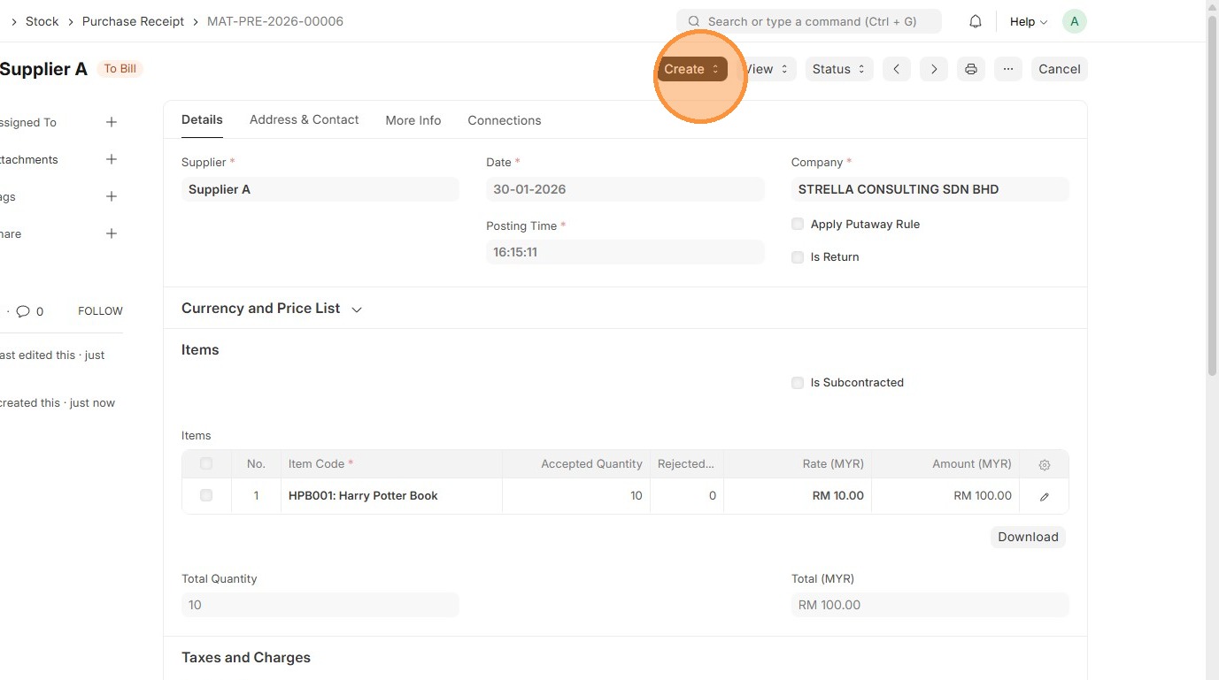Open the Connections tab
This screenshot has width=1219, height=680.
pos(504,120)
